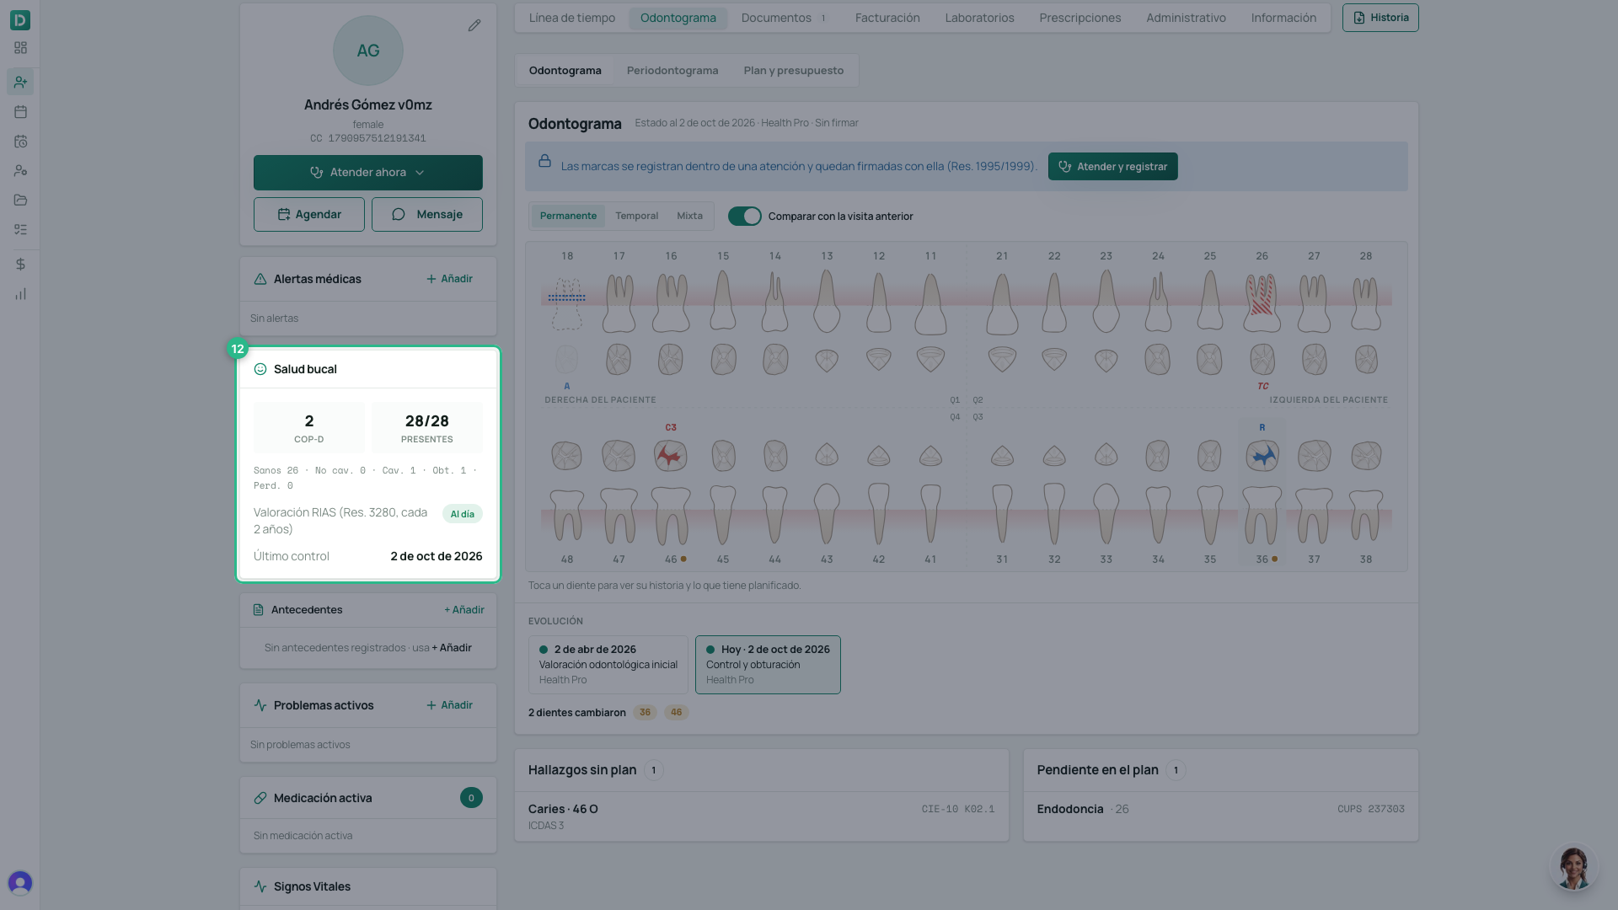
Task: Open the assistant chat avatar bubble
Action: 1573,867
